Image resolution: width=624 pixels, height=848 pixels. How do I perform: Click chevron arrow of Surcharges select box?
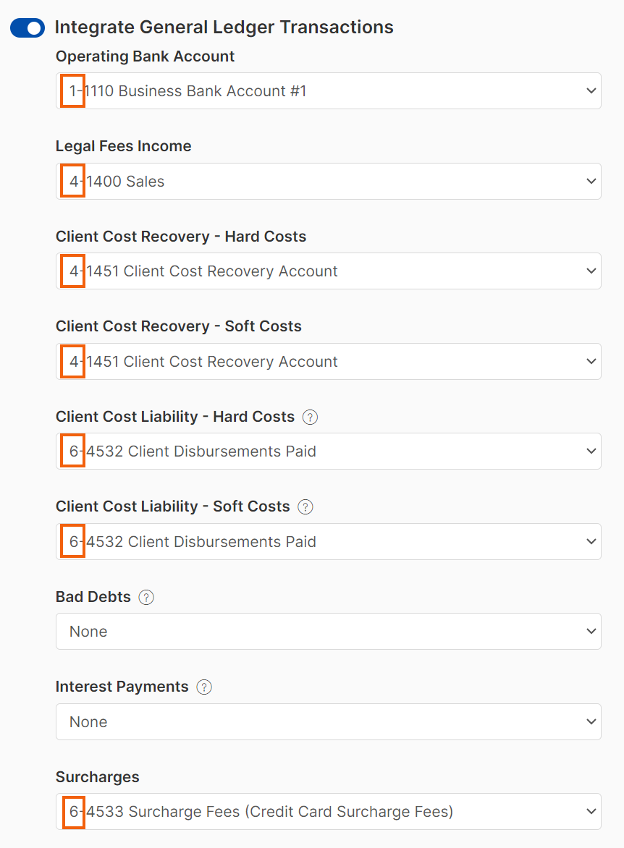pos(591,811)
